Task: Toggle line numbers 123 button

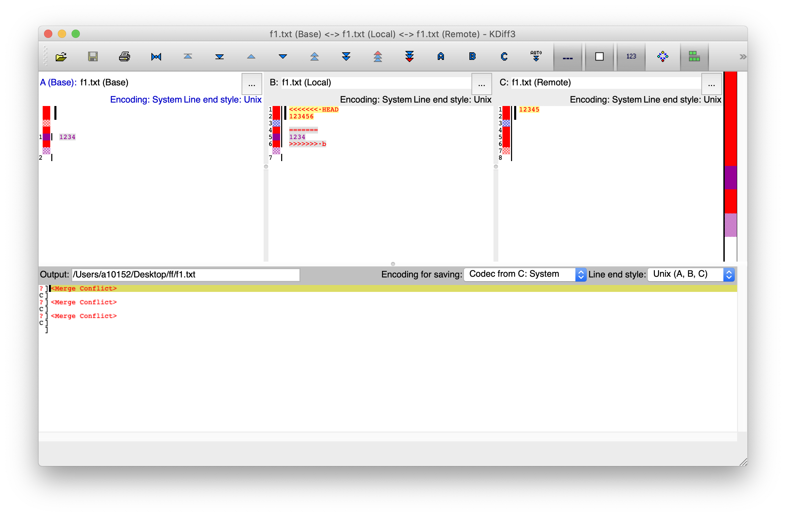Action: 631,57
